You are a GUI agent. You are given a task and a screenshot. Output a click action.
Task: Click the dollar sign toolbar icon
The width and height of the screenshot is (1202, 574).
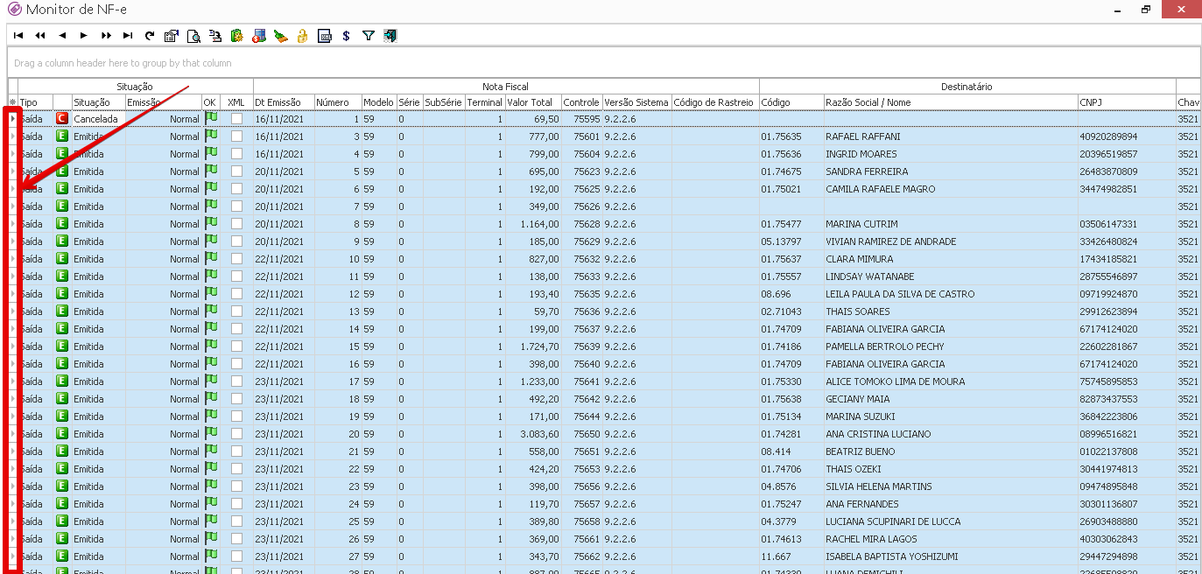(x=347, y=36)
